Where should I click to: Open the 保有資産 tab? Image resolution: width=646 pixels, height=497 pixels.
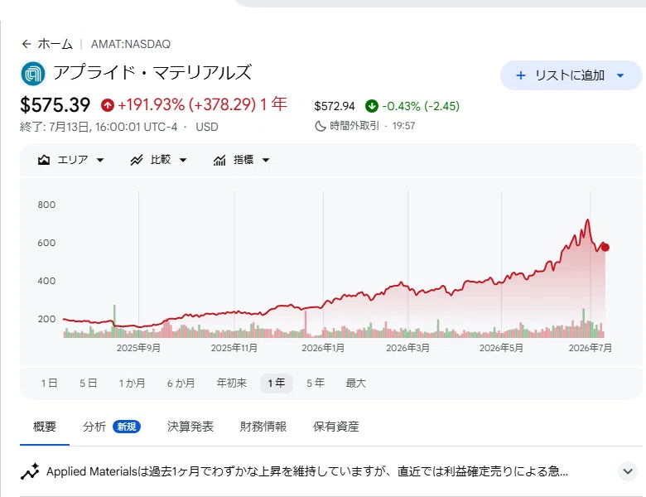pyautogui.click(x=335, y=427)
